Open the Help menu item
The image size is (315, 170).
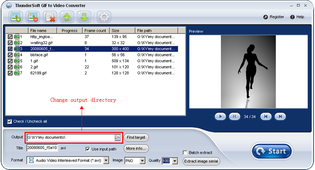pos(297,17)
